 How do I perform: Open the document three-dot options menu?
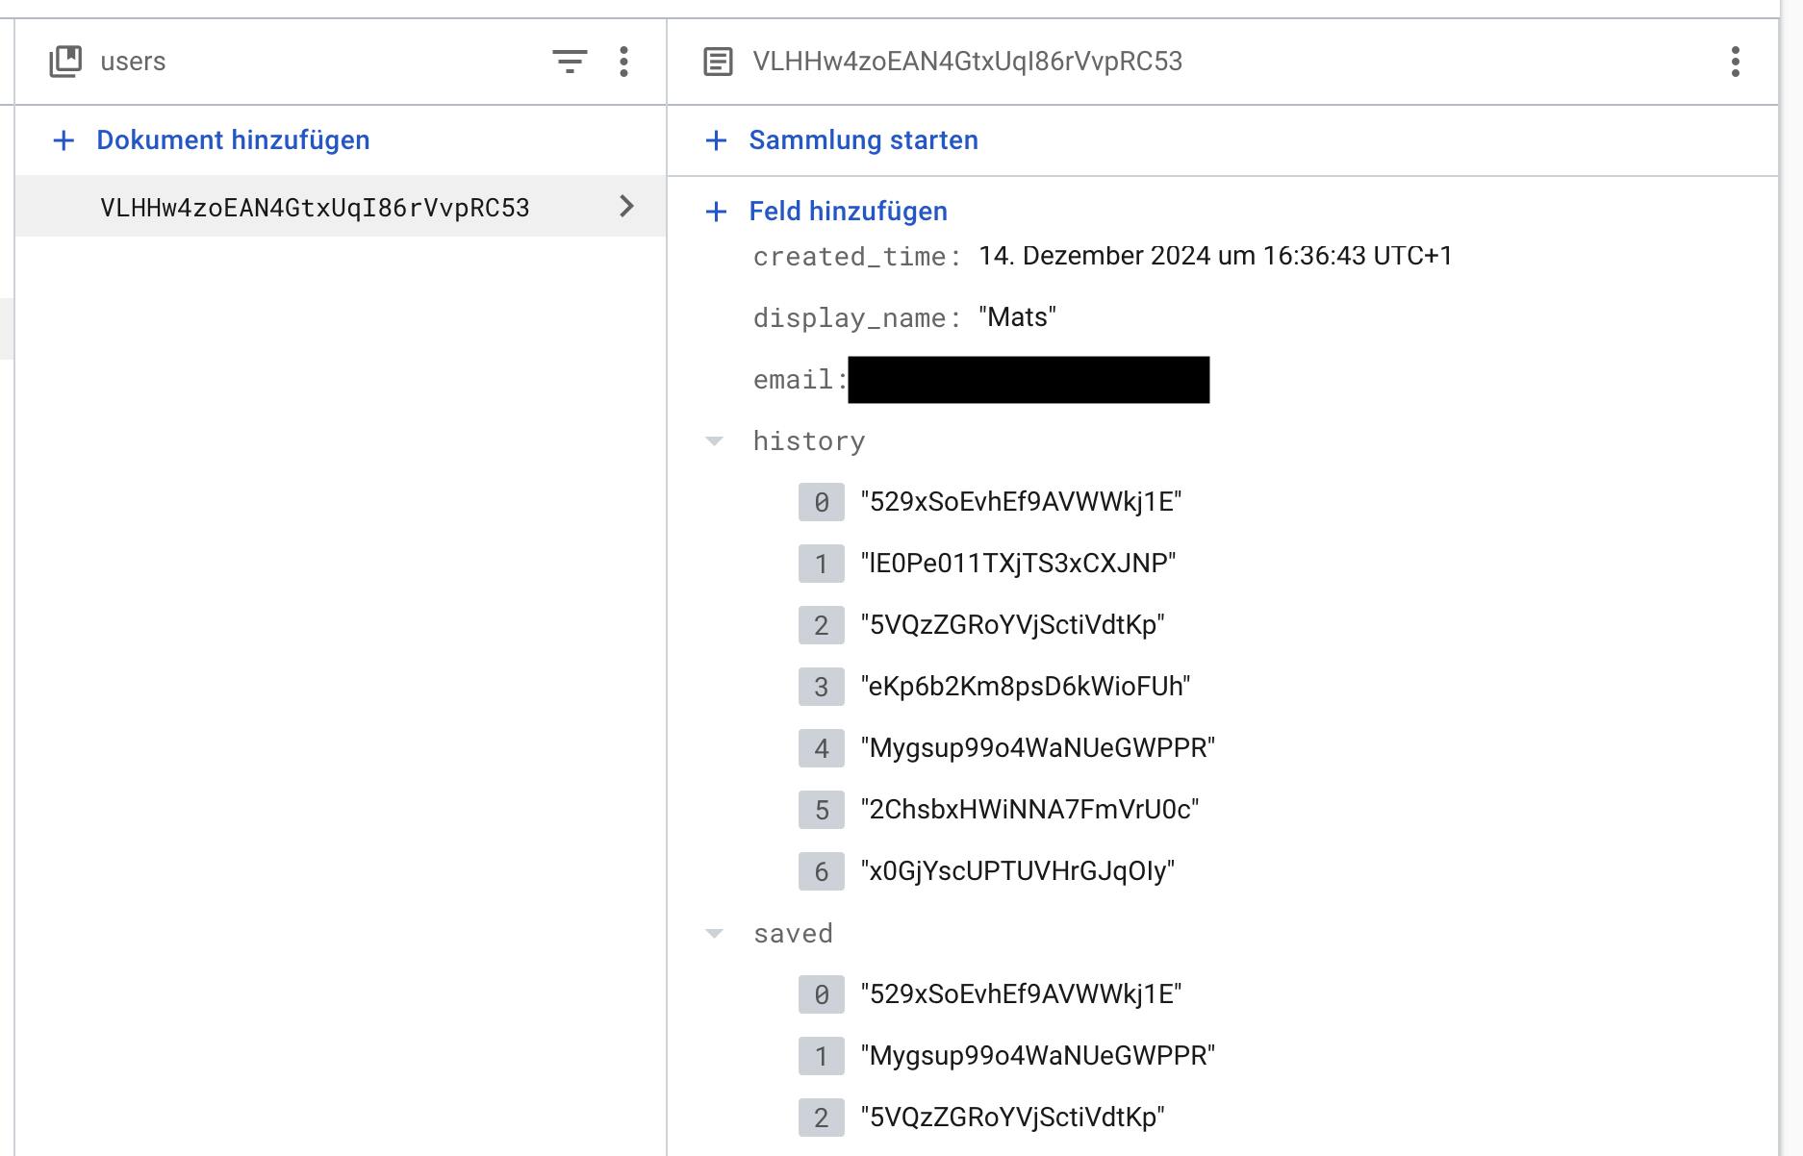click(x=1735, y=62)
